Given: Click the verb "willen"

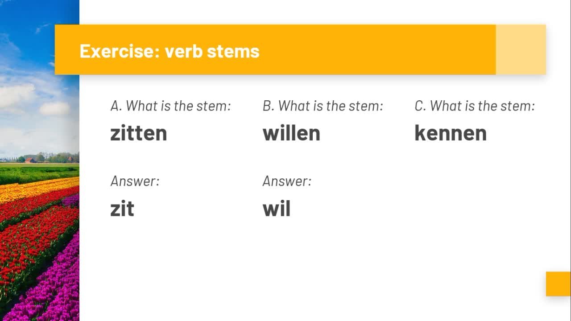Looking at the screenshot, I should click(291, 133).
